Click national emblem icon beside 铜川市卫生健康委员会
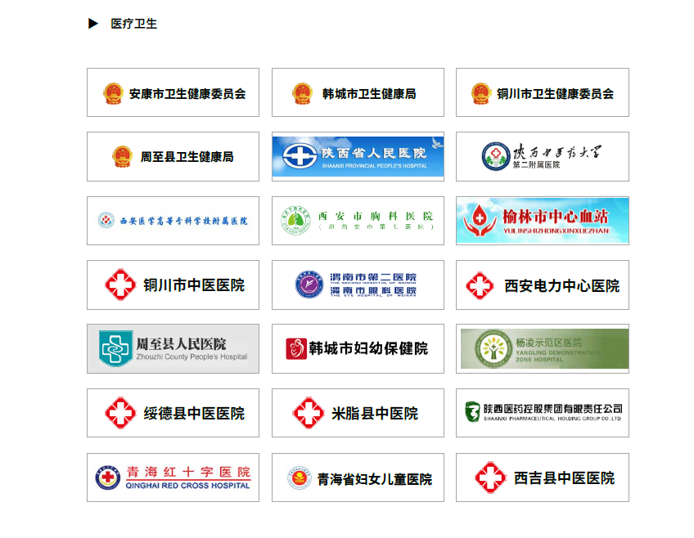 481,93
